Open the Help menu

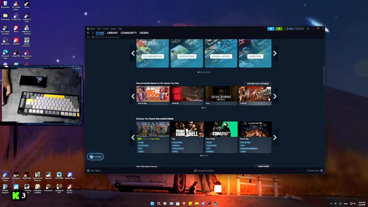(120, 29)
